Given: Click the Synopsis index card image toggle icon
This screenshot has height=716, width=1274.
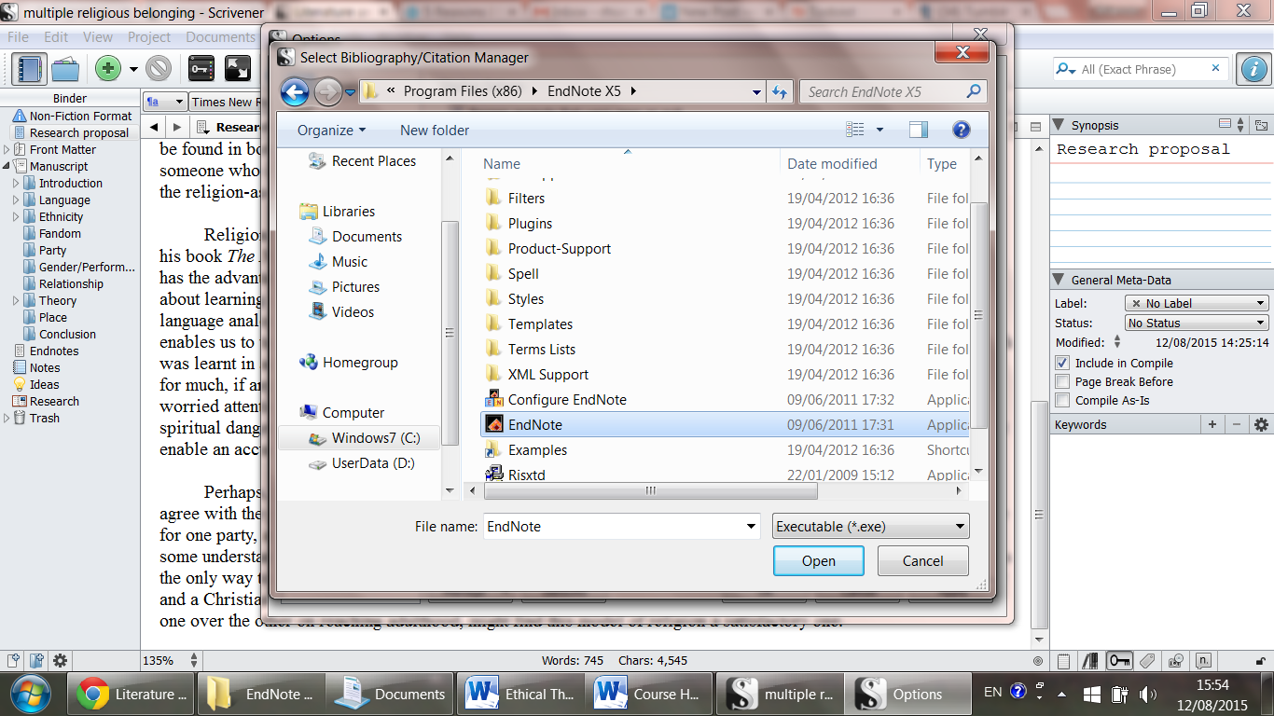Looking at the screenshot, I should pyautogui.click(x=1226, y=125).
